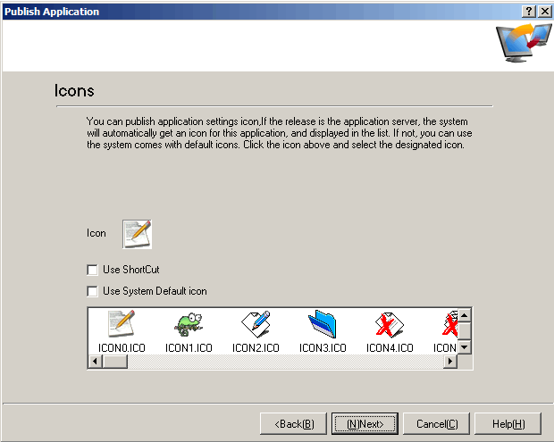Select the ICON3.ICO blue folder icon

click(x=323, y=325)
